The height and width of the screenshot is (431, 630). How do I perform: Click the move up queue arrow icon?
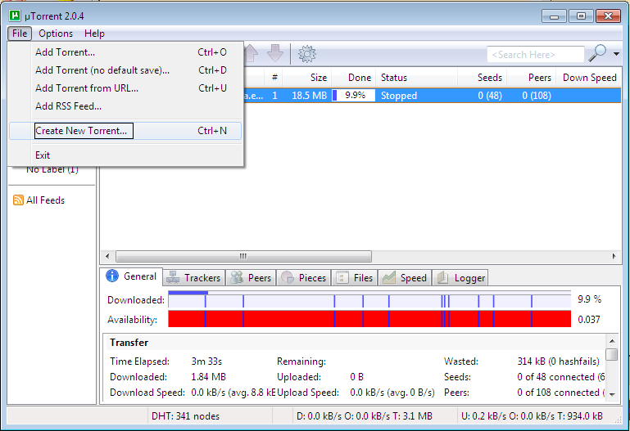[252, 53]
